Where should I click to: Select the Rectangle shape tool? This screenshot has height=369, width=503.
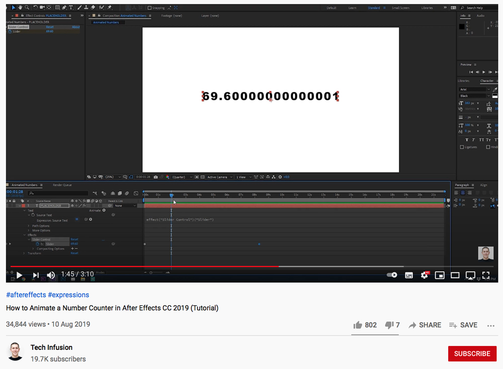click(x=57, y=8)
